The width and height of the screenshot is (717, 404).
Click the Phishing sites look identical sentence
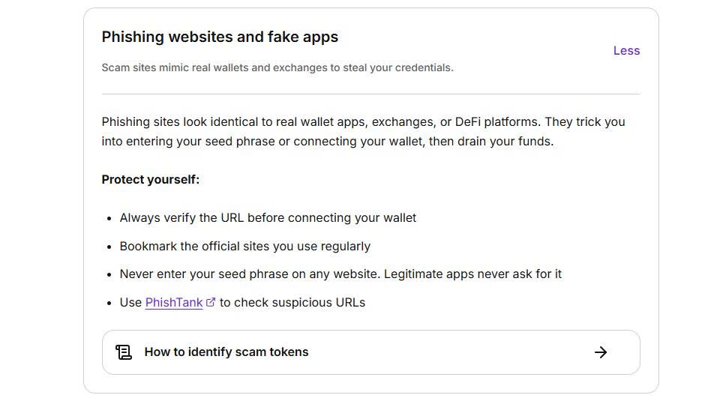[363, 122]
